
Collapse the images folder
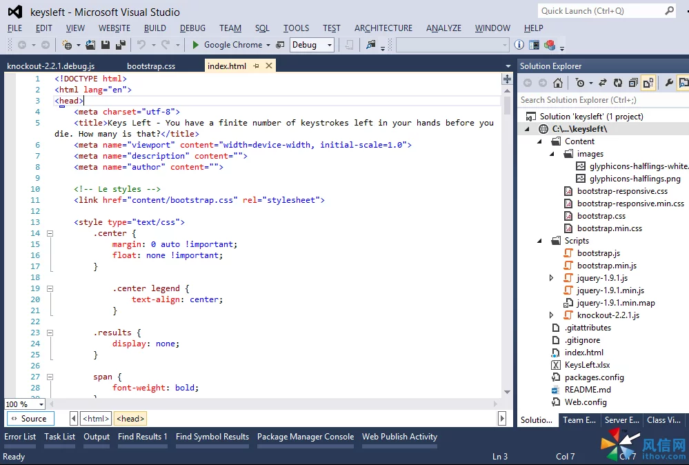click(x=552, y=154)
